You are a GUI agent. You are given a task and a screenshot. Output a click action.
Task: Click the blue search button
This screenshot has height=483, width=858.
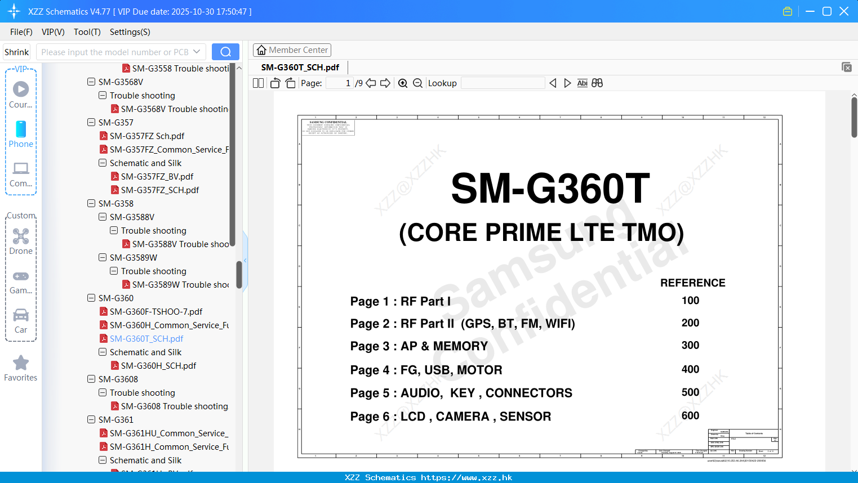pyautogui.click(x=225, y=52)
